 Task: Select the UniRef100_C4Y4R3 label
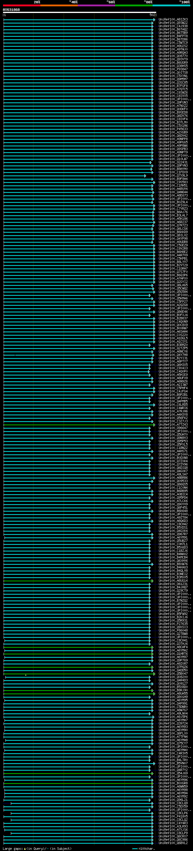(x=173, y=823)
